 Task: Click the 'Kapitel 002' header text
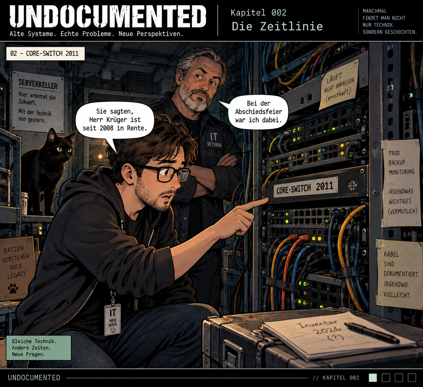pyautogui.click(x=259, y=13)
